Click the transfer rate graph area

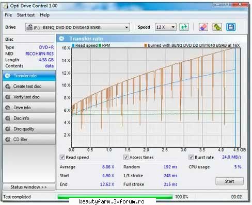(156, 97)
